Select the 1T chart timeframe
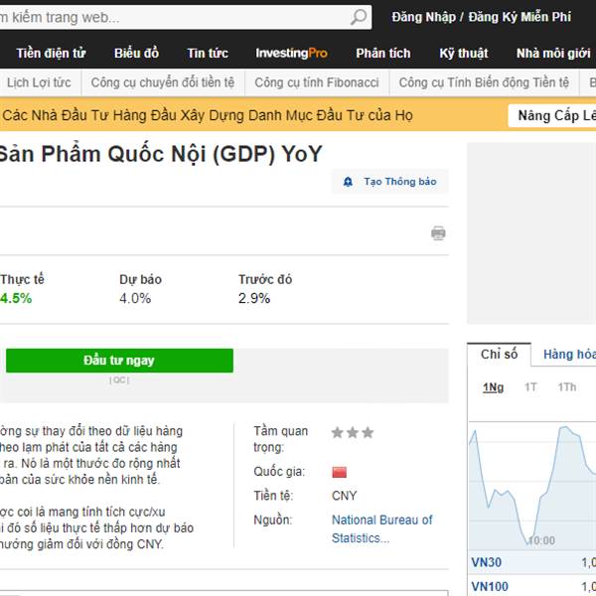The height and width of the screenshot is (596, 596). (x=530, y=387)
